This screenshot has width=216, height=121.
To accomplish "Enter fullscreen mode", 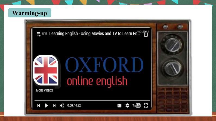I will pyautogui.click(x=146, y=105).
